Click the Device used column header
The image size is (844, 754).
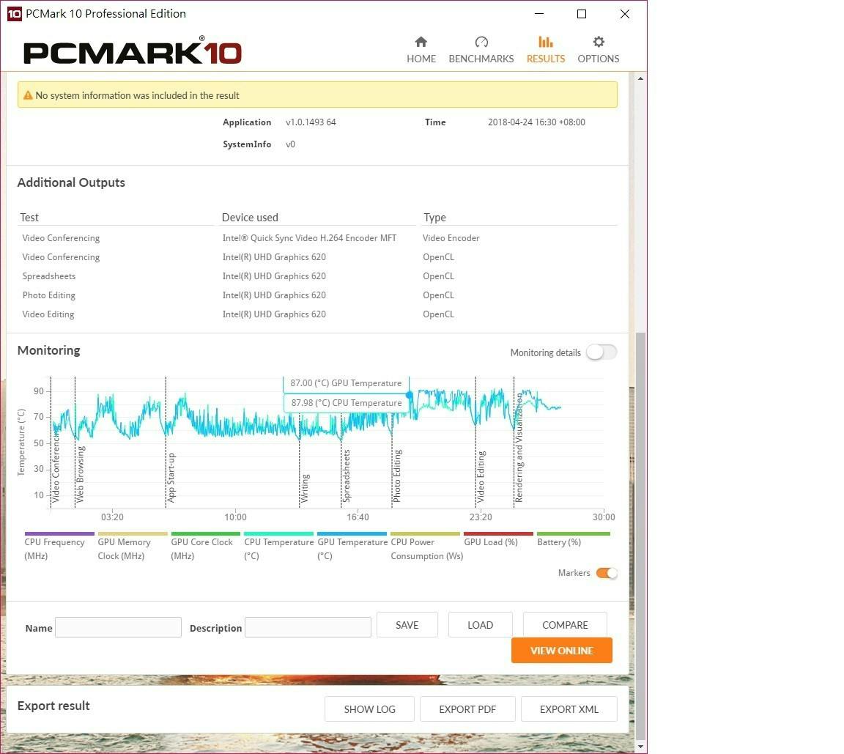250,218
